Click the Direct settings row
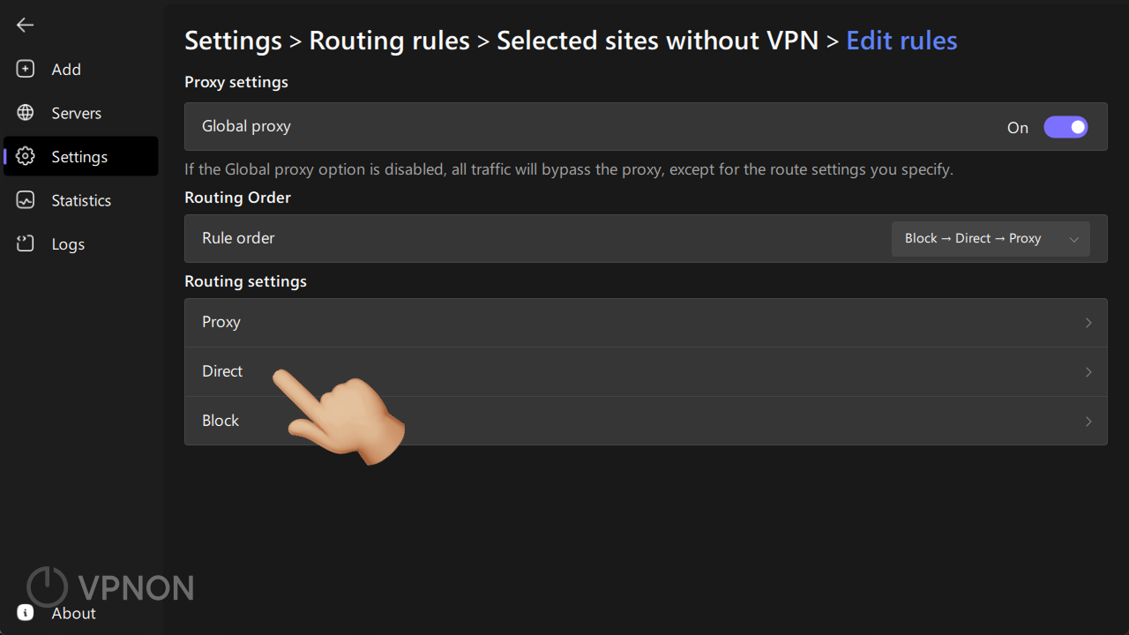 click(x=646, y=371)
